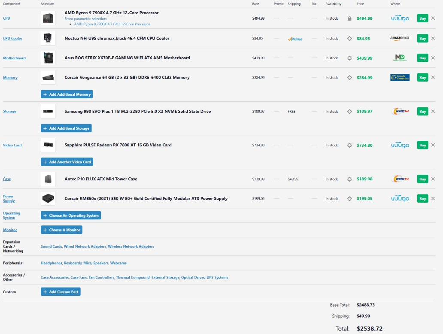Image resolution: width=443 pixels, height=334 pixels.
Task: Click the amazon.ca merchant logo
Action: coord(400,38)
